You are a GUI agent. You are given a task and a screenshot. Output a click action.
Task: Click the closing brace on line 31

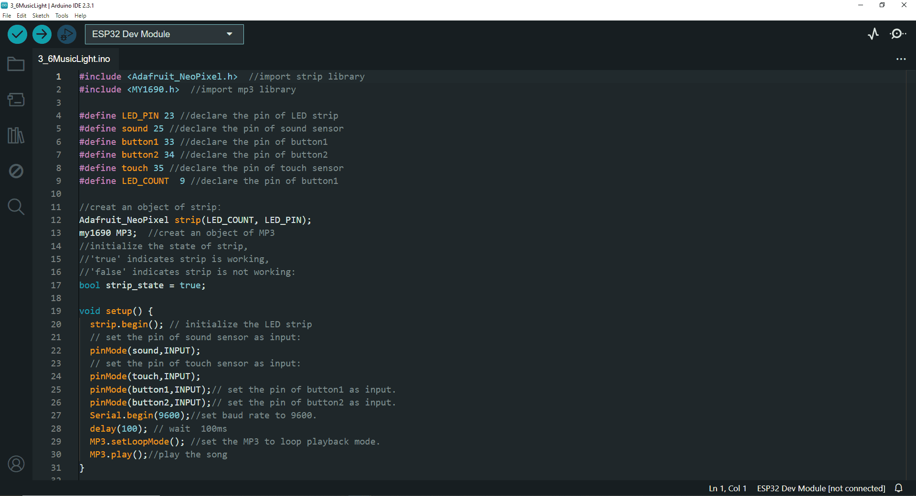point(82,468)
